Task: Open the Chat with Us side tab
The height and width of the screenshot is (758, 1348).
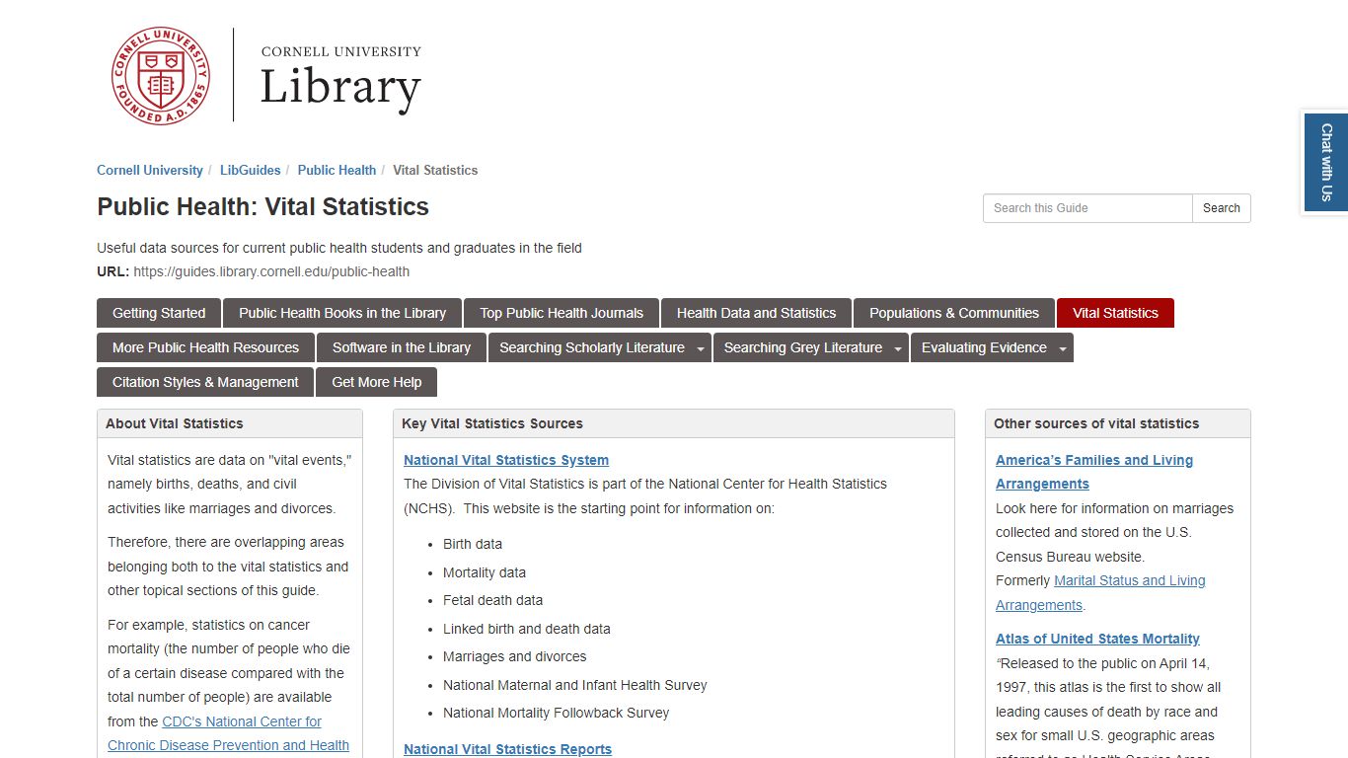Action: point(1326,163)
